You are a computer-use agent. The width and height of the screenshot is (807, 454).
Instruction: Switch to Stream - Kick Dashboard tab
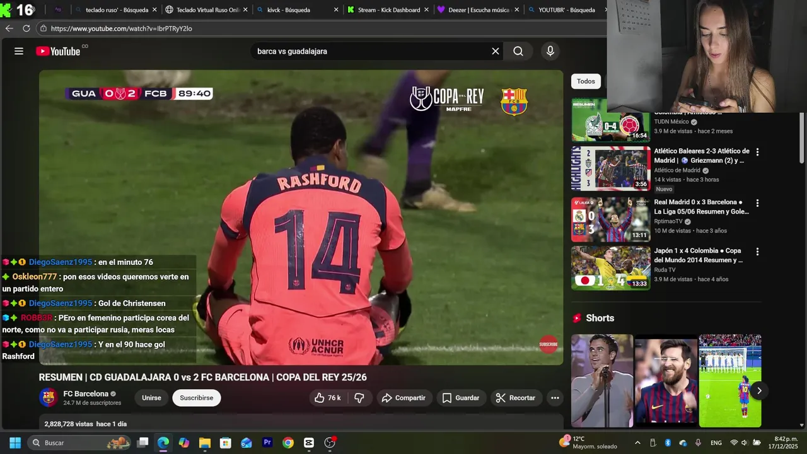click(x=388, y=10)
